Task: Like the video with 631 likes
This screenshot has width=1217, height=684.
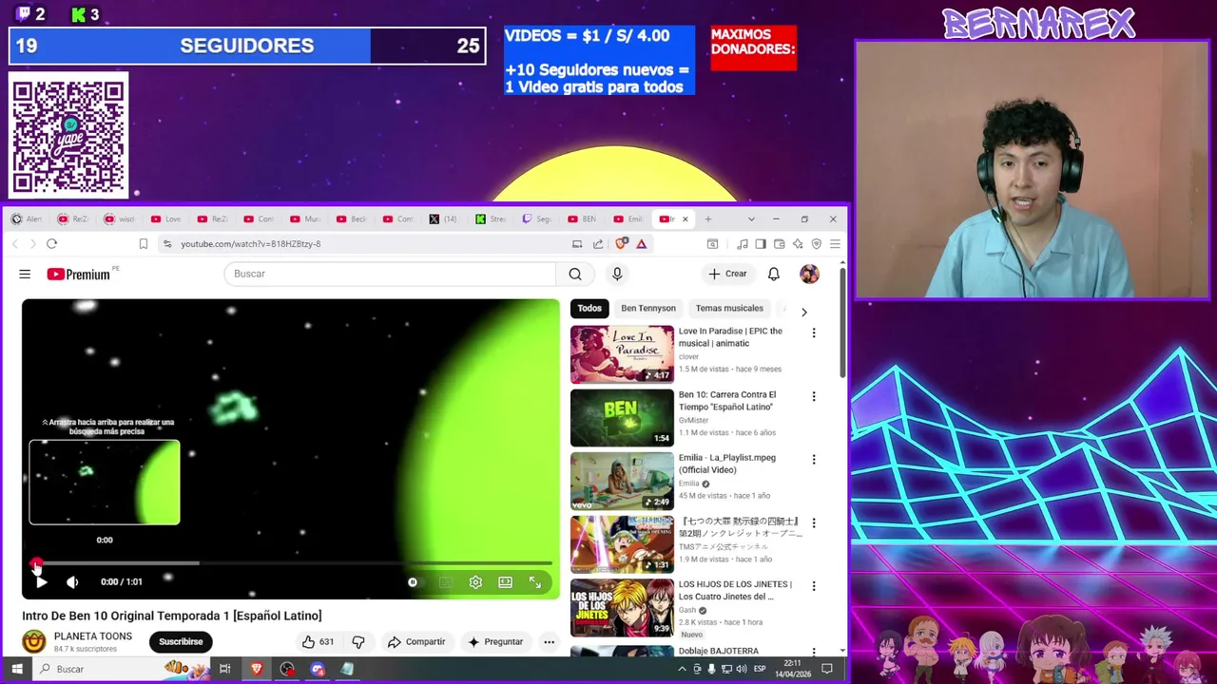Action: 318,642
